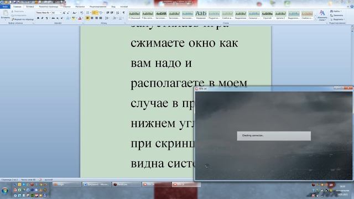Toggle show paragraph marks
Screen dimensions: 354x199
(x=123, y=13)
